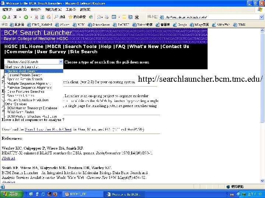This screenshot has height=198, width=265.
Task: Select Specific Protein Search option
Action: pos(34,79)
